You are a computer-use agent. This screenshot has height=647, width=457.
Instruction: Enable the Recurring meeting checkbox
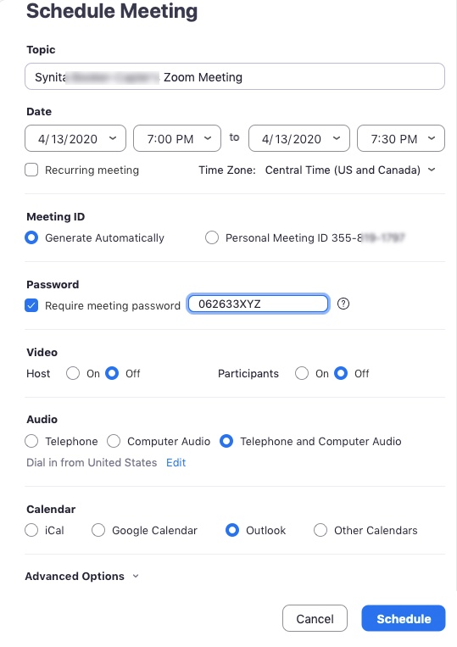pos(31,170)
